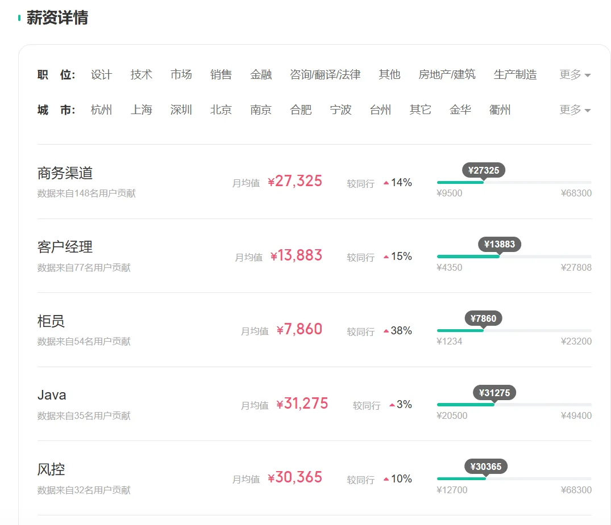Select 北京 in the city filter
Viewport: 611px width, 525px height.
click(221, 110)
